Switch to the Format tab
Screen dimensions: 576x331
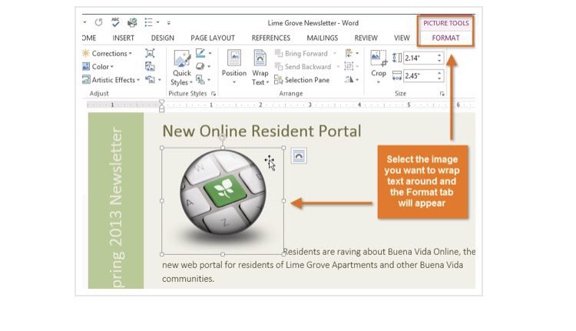point(445,38)
